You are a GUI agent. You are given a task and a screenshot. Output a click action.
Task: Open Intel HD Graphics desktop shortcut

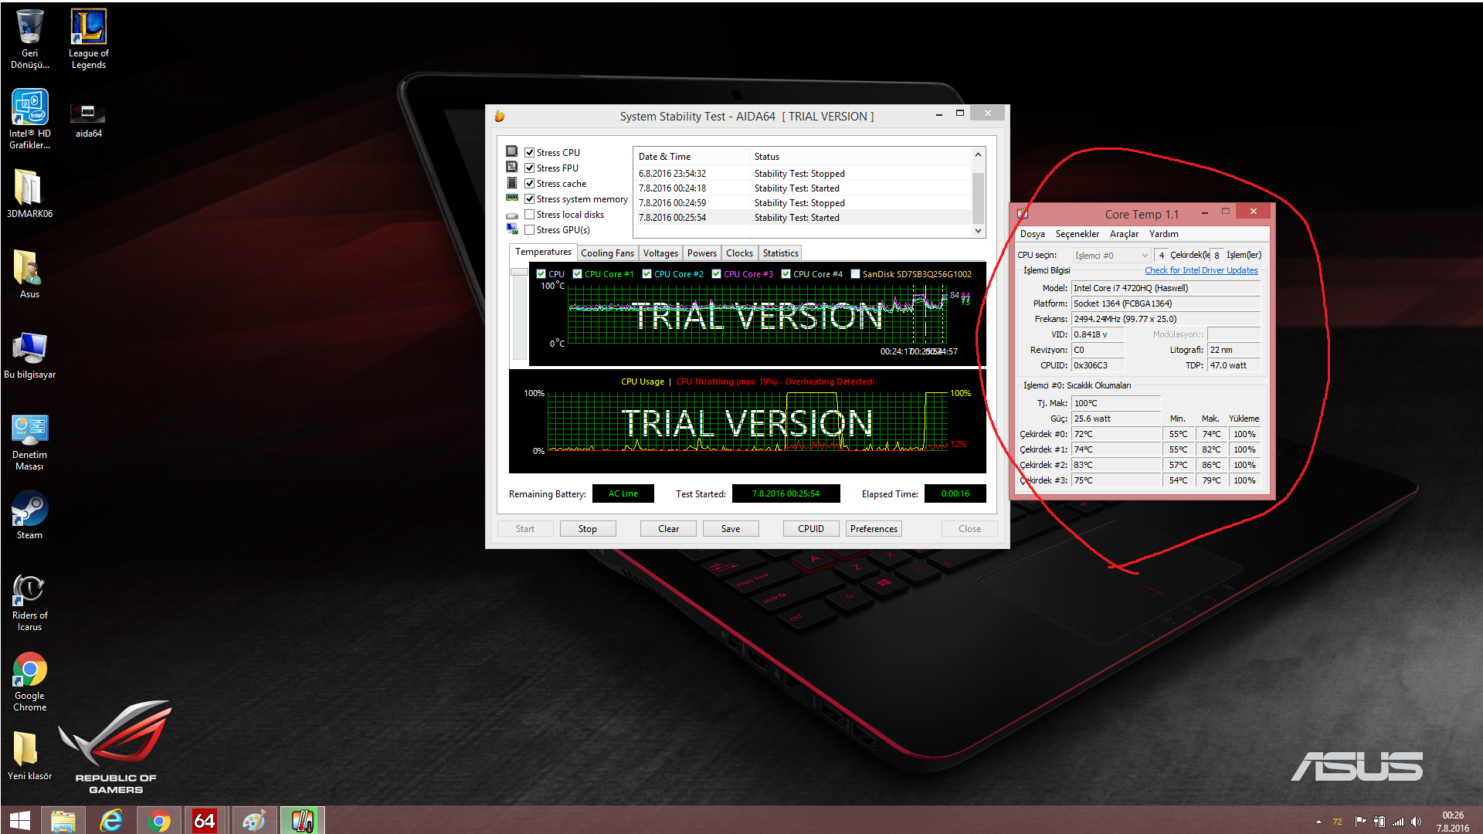click(x=29, y=119)
